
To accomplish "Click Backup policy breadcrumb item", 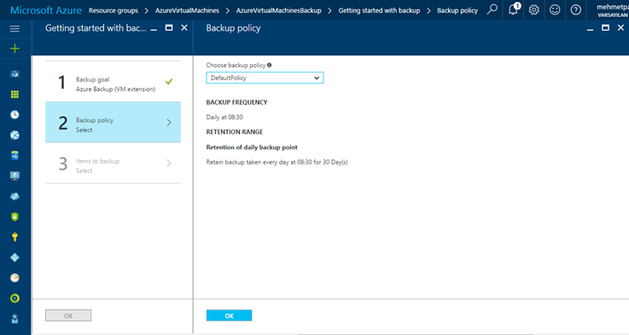I will 457,10.
